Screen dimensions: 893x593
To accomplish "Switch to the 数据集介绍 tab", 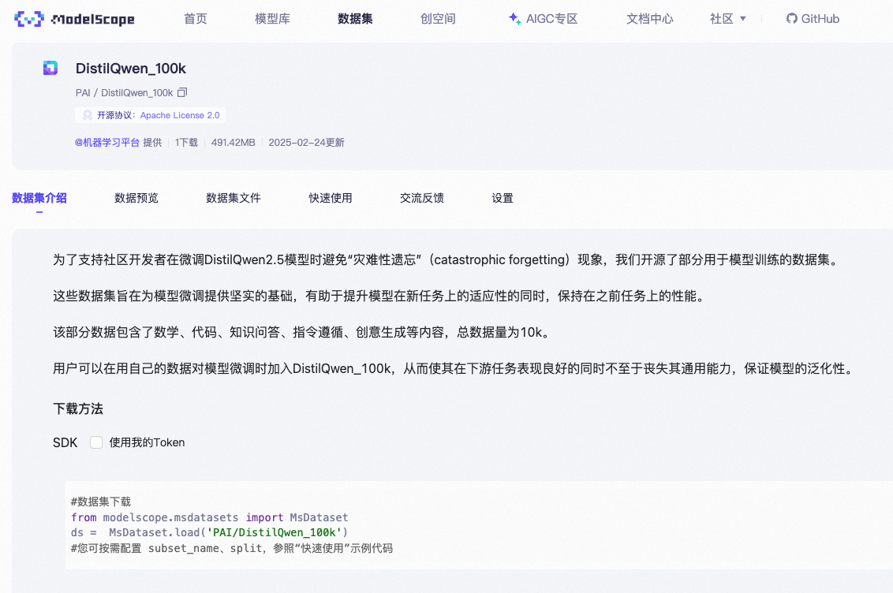I will coord(39,198).
